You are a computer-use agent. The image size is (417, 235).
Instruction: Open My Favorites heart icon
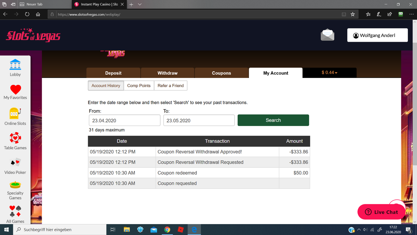[15, 90]
